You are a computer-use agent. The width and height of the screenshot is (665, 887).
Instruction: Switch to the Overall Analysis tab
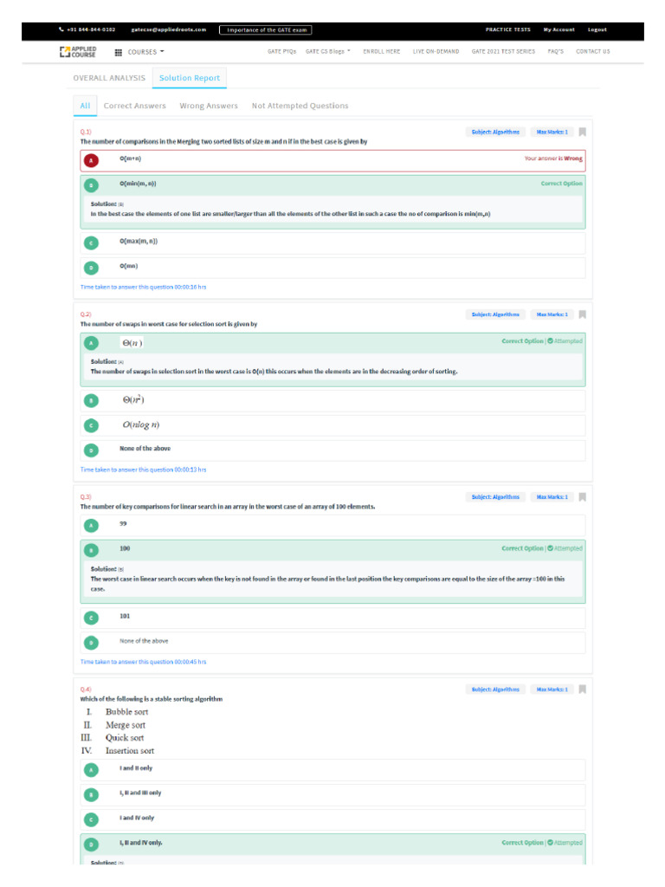pos(109,78)
